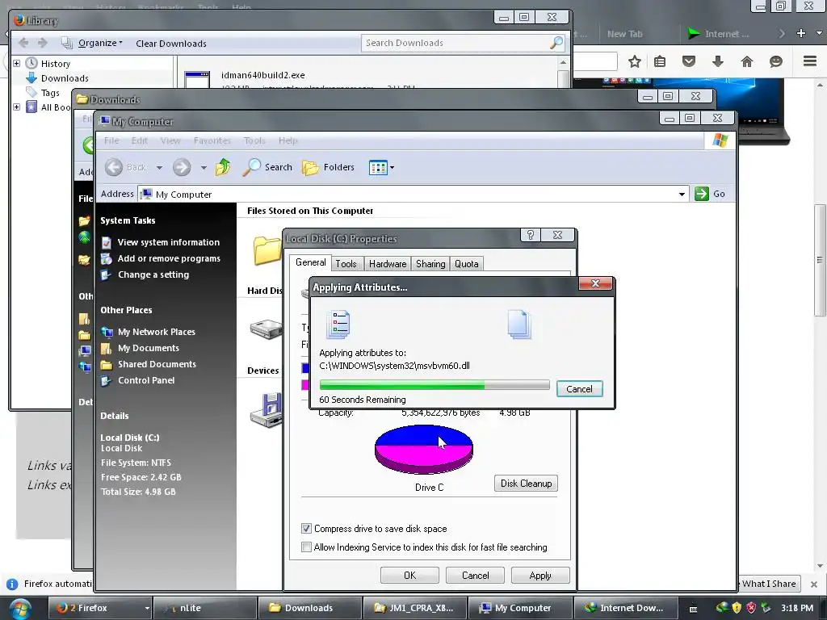Click the Windows Start button
This screenshot has width=827, height=620.
point(20,609)
